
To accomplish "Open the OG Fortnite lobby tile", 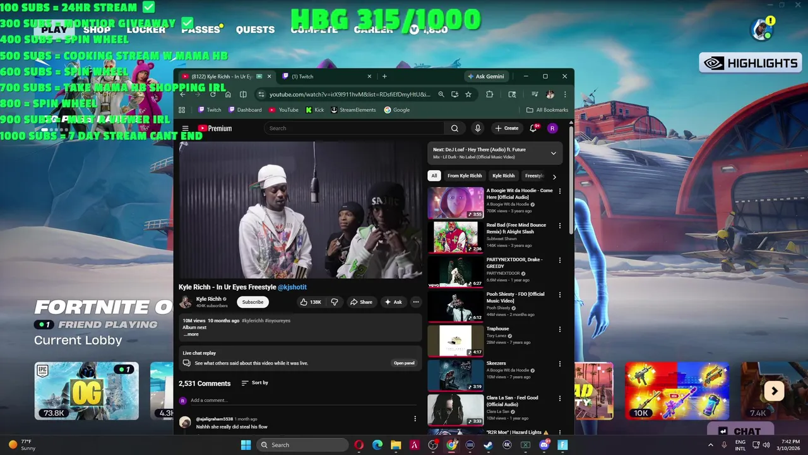I will (x=86, y=391).
